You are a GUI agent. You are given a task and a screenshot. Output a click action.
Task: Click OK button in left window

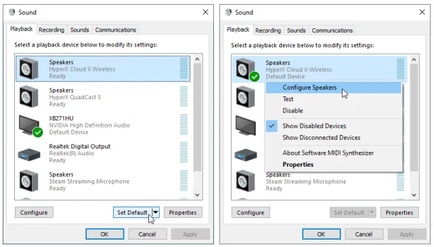[x=105, y=234]
